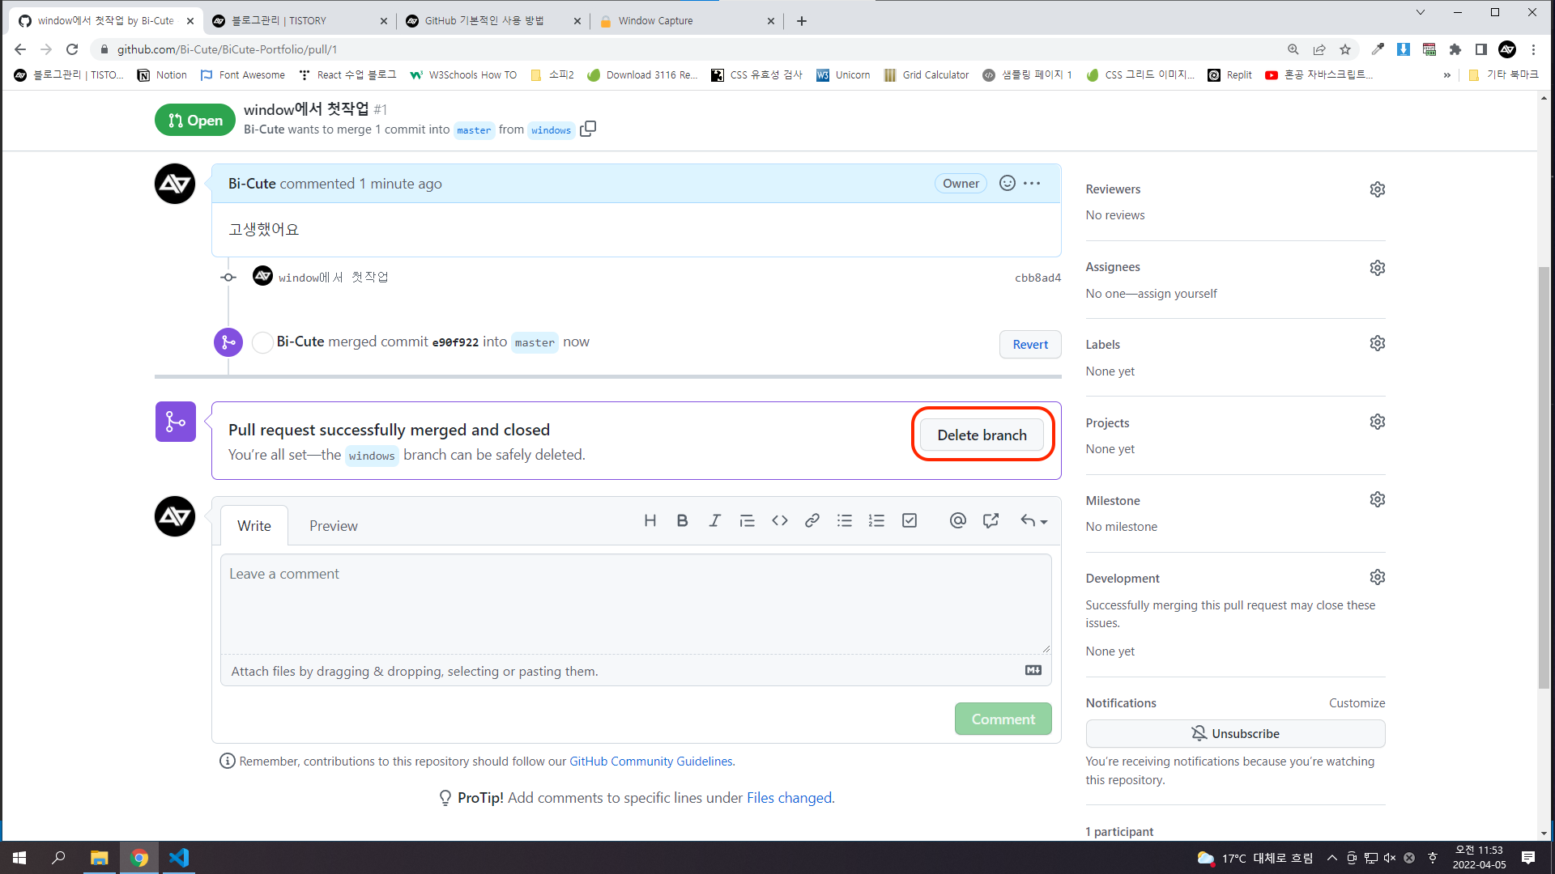Open GitHub Community Guidelines link

tap(650, 762)
